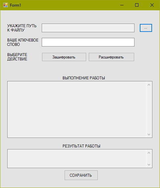The image size is (160, 188).
Task: Open file browser with the '...' button
Action: [146, 28]
